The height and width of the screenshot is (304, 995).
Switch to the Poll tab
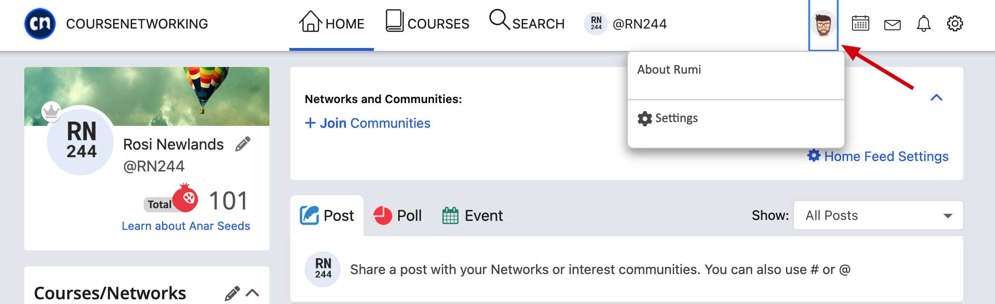tap(398, 216)
